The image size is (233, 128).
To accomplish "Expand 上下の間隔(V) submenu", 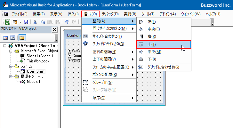I will click(109, 59).
